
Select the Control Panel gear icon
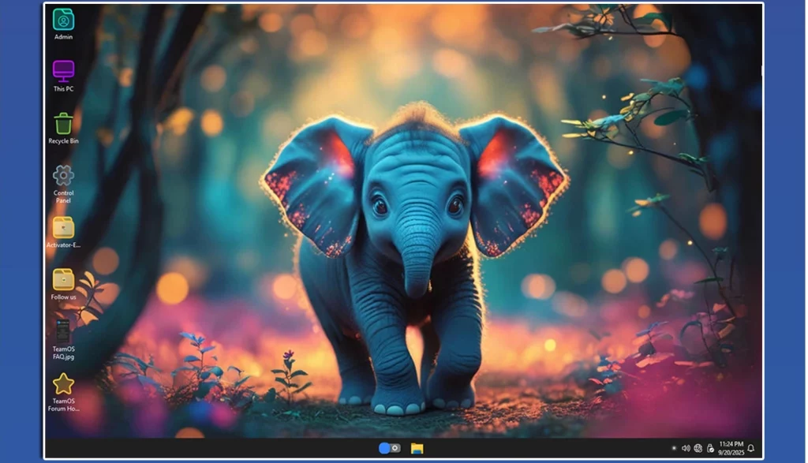click(x=63, y=175)
